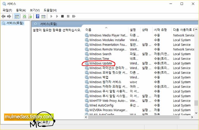
Task: Switch to the 표준 tab
Action: point(45,122)
